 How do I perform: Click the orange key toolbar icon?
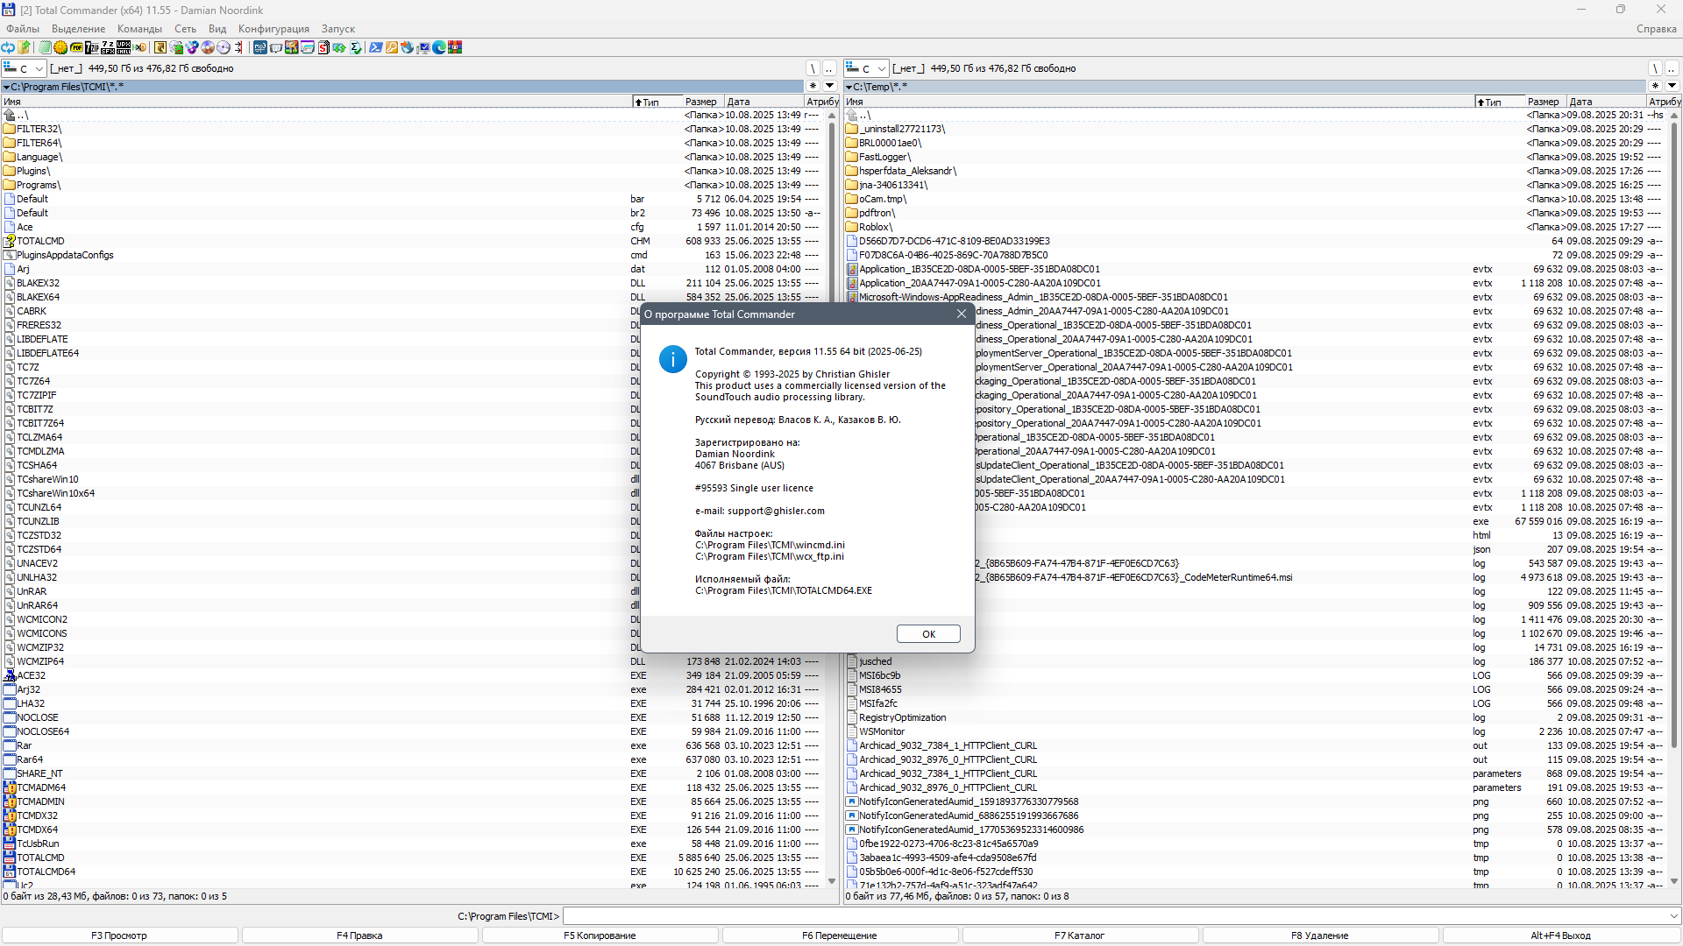(x=392, y=47)
